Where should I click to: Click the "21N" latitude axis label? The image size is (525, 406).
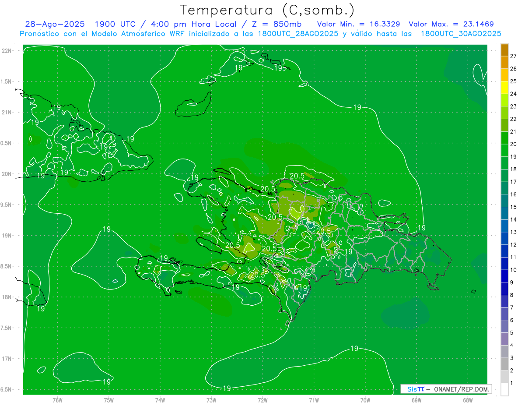(x=7, y=112)
